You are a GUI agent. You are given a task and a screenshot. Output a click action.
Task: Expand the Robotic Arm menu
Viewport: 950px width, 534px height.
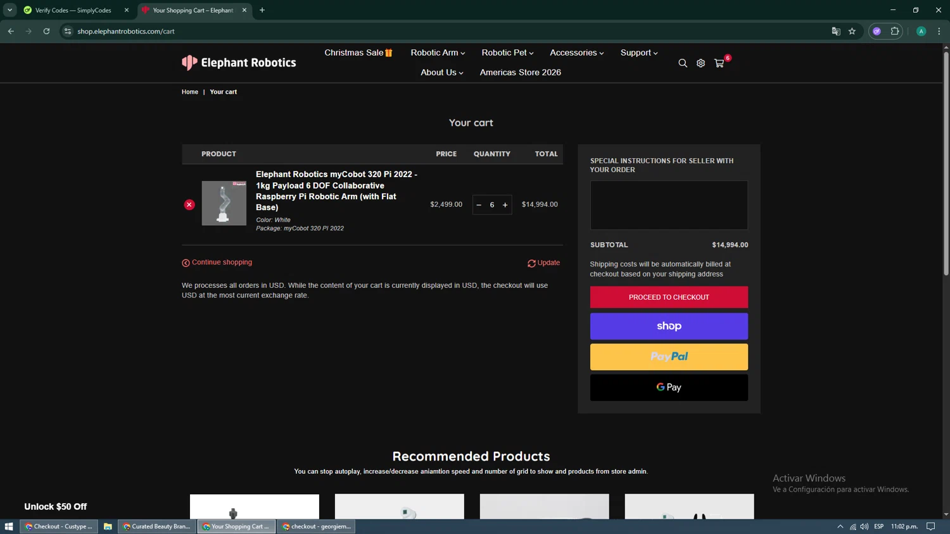tap(438, 53)
